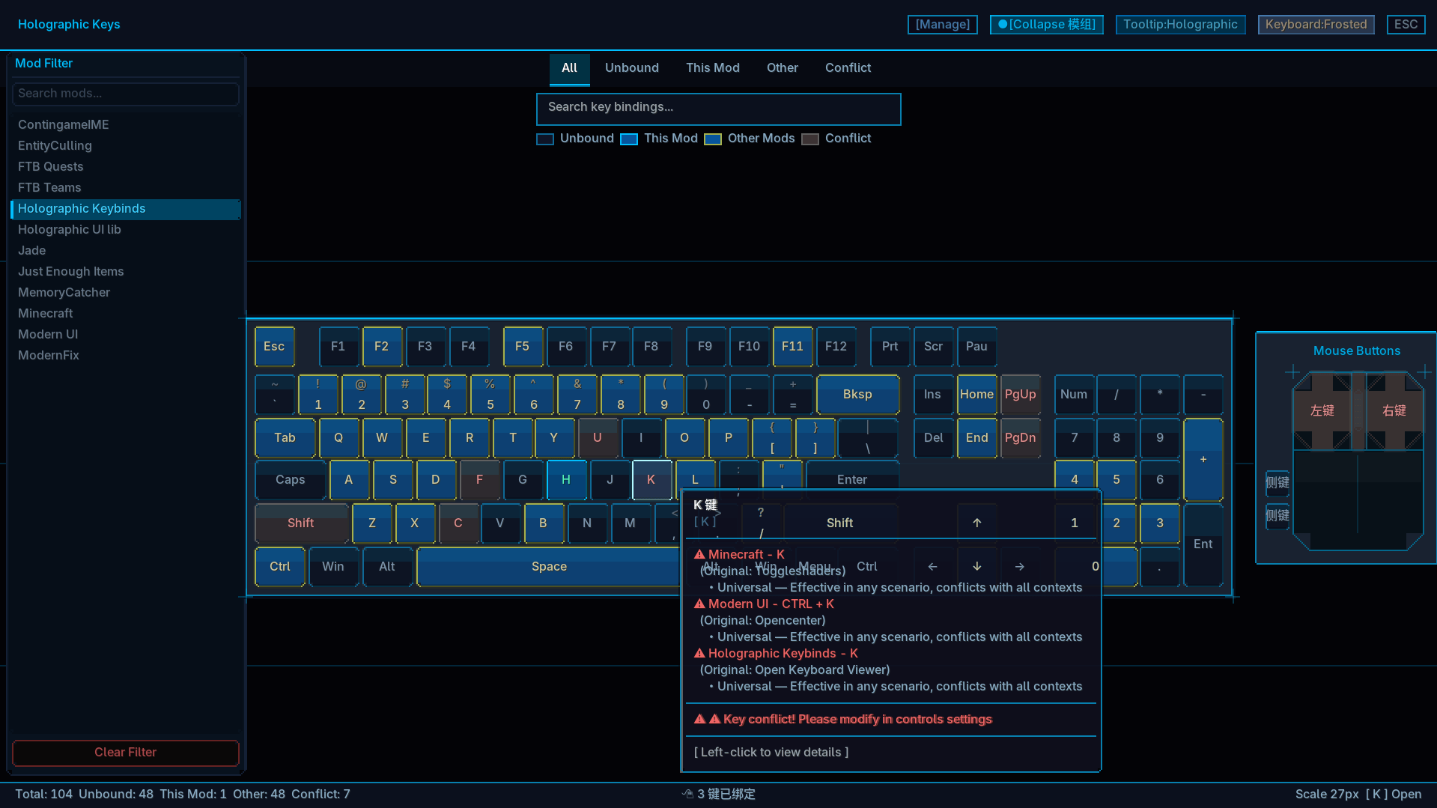Click the right mouse button 右键
This screenshot has height=808, width=1437.
[x=1394, y=411]
